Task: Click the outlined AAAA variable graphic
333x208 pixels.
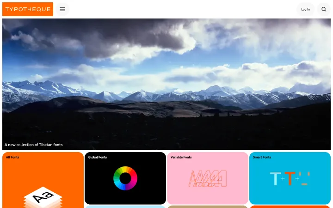Action: 208,179
